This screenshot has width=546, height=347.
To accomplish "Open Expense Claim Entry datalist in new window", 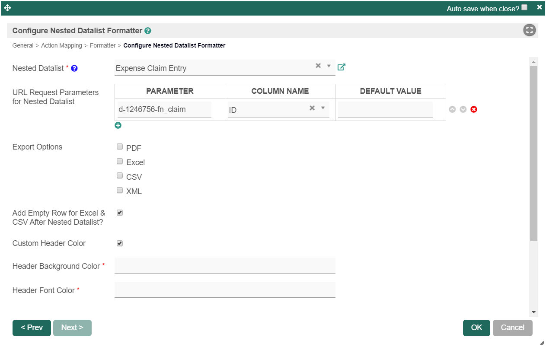I will 341,67.
